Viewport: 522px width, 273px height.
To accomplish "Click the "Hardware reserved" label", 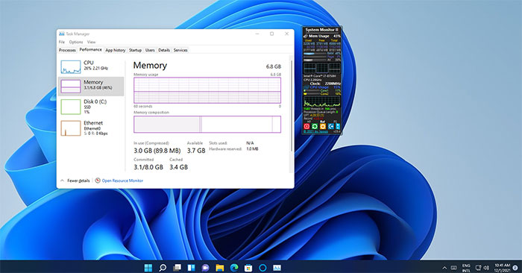I will pyautogui.click(x=225, y=149).
